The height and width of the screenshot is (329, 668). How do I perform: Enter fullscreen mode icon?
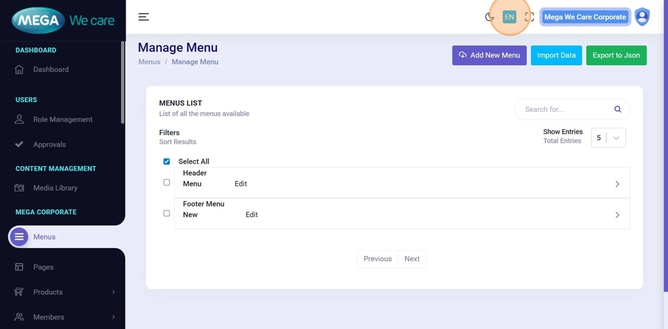pos(529,17)
